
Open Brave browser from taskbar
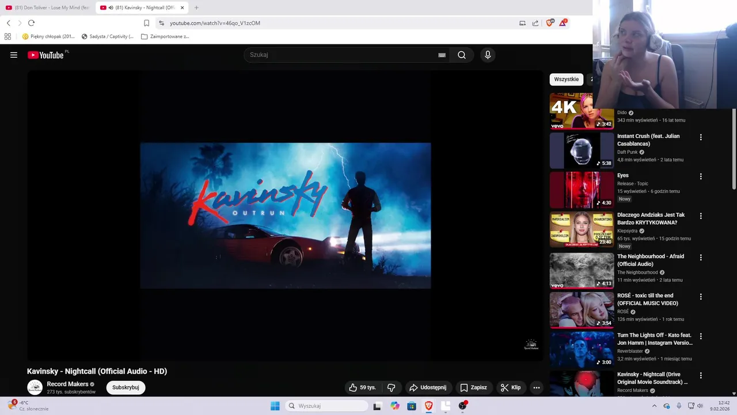[429, 406]
